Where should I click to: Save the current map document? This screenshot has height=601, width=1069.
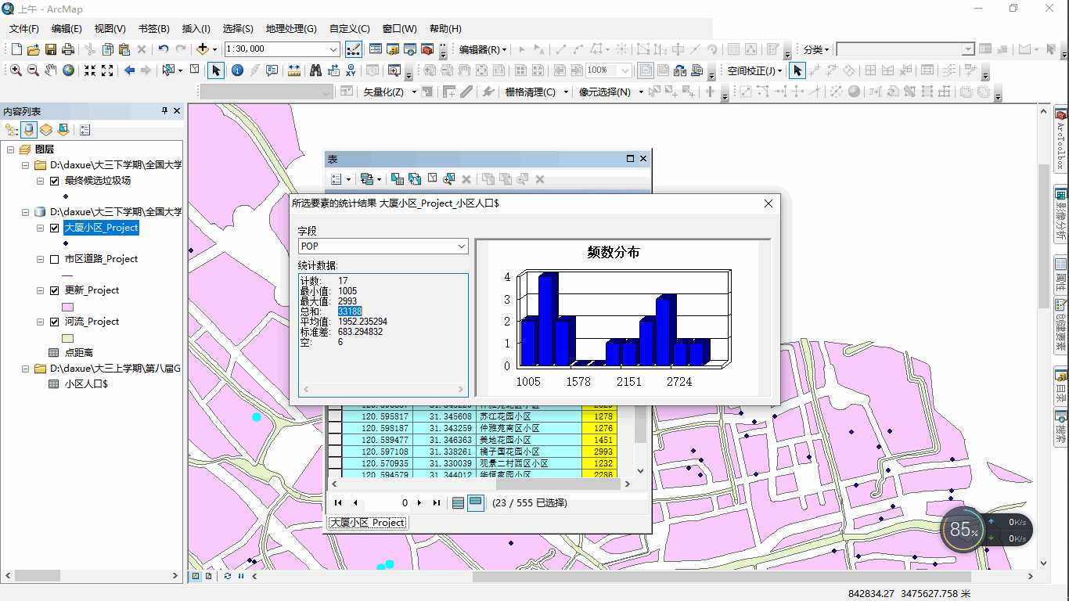click(50, 49)
